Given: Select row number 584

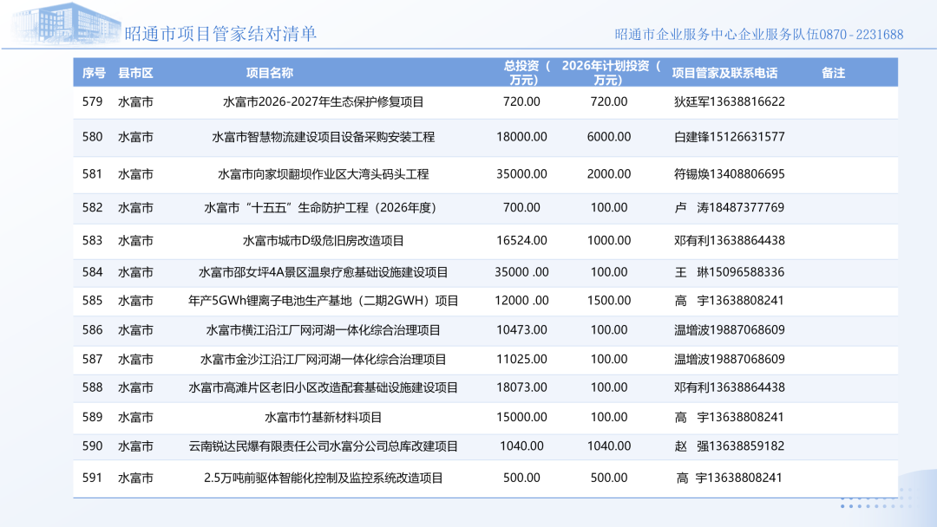Looking at the screenshot, I should [93, 272].
